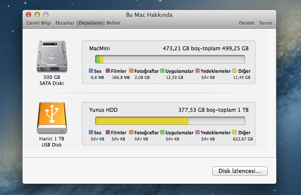Click Yunus HDD's orange Fotoğraflar swatch
The height and width of the screenshot is (195, 301).
(x=131, y=132)
